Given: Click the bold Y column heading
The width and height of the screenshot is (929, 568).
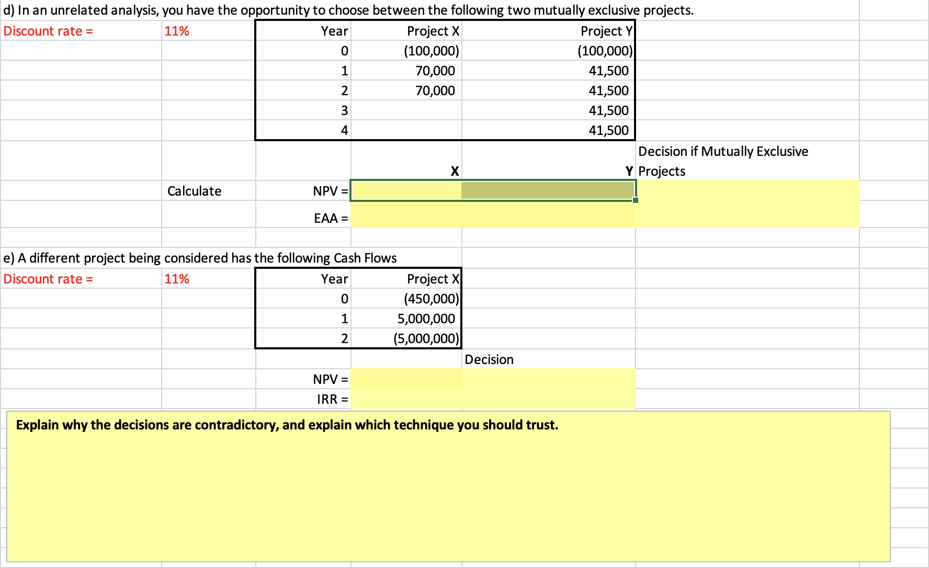Looking at the screenshot, I should click(629, 171).
